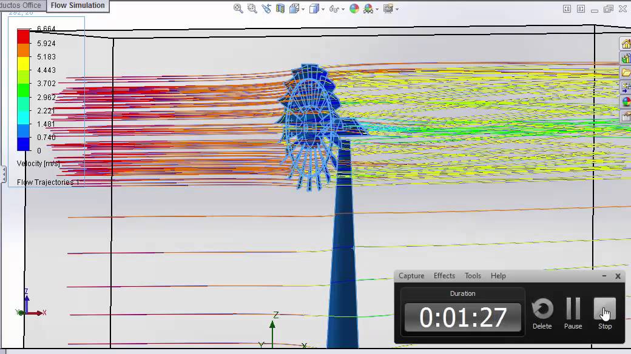Expand the Hide/Show Items dropdown arrow

[x=343, y=9]
